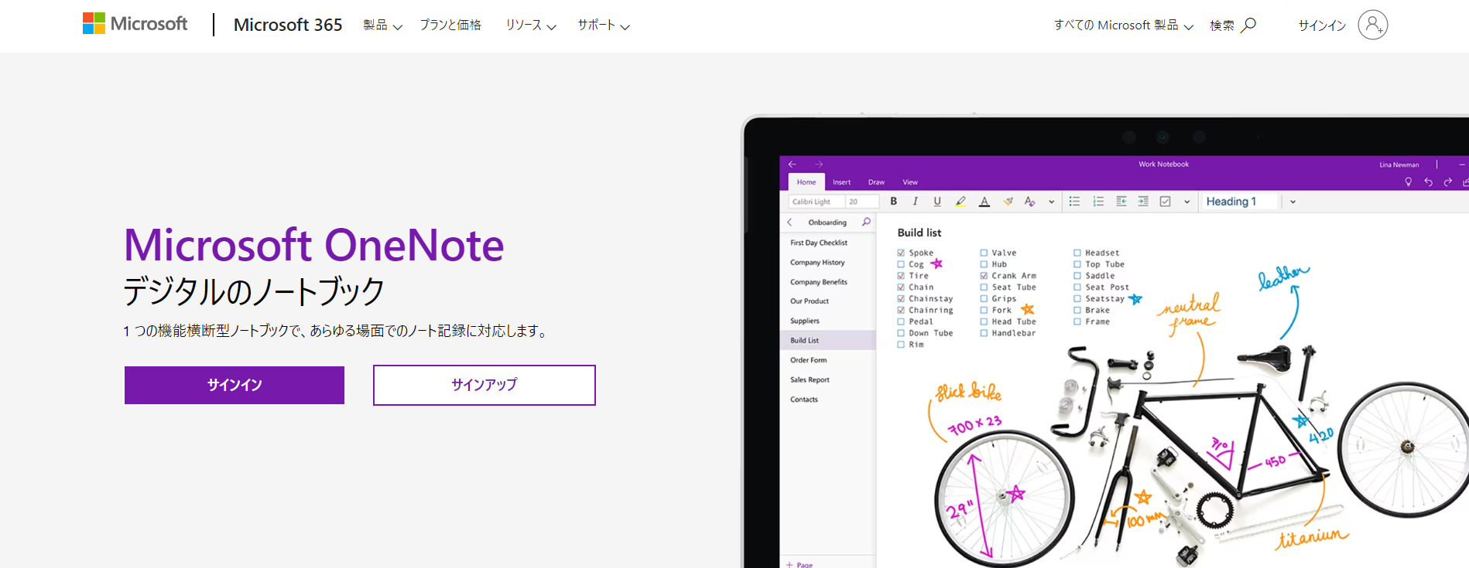
Task: Expand the リソース menu
Action: [531, 26]
